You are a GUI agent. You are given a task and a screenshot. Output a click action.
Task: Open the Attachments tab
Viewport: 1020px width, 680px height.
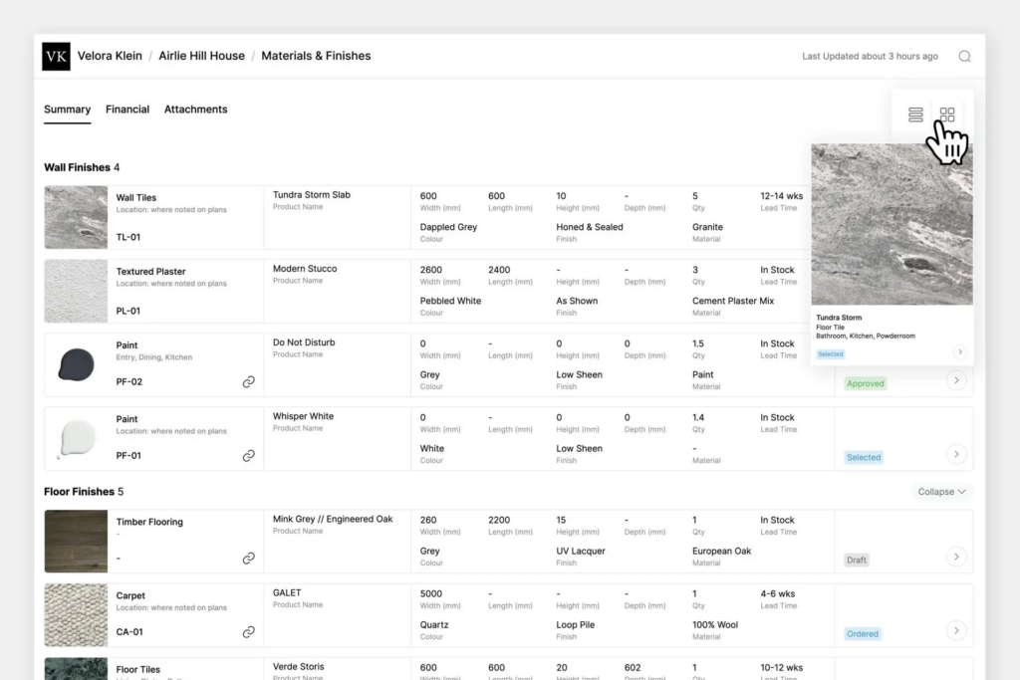[x=196, y=110]
